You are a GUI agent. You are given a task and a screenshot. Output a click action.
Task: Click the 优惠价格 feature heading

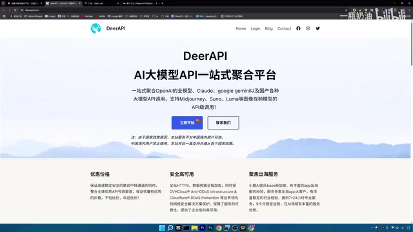(100, 174)
